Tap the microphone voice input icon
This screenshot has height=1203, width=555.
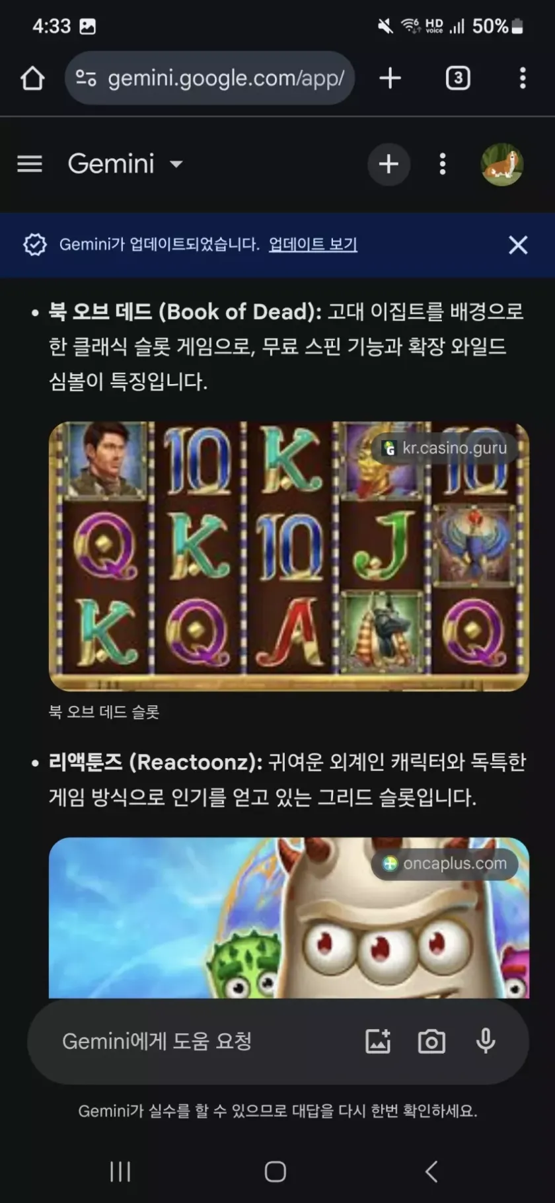(x=486, y=1041)
